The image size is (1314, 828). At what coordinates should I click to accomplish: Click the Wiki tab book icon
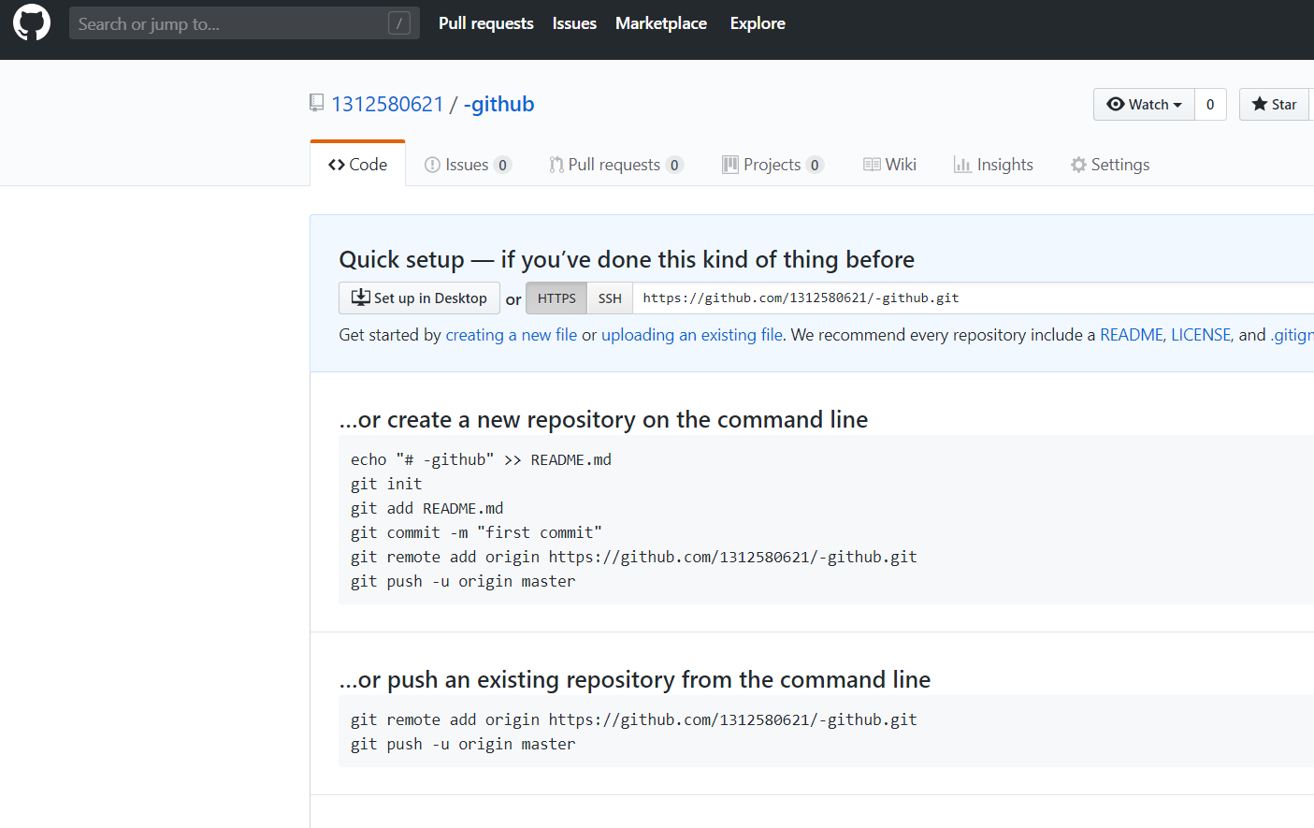point(872,165)
